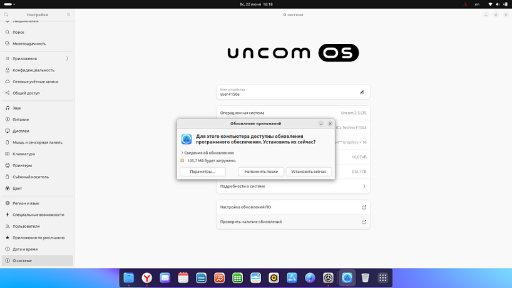Show the applications grid in dock
Image resolution: width=512 pixels, height=288 pixels.
[x=384, y=277]
